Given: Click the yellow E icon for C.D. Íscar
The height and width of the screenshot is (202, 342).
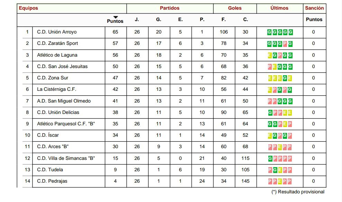Looking at the screenshot, I should [269, 135].
